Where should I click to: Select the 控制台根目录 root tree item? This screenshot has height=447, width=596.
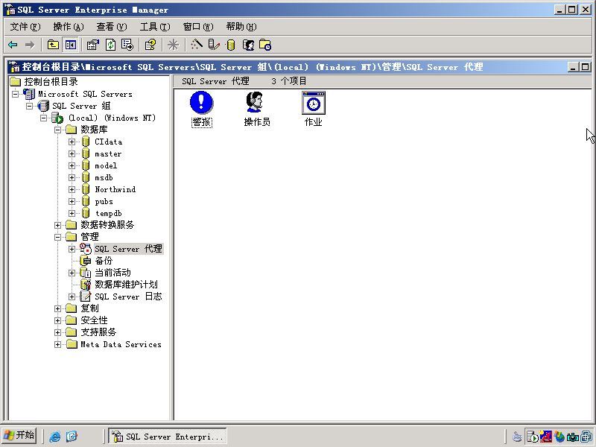point(51,82)
